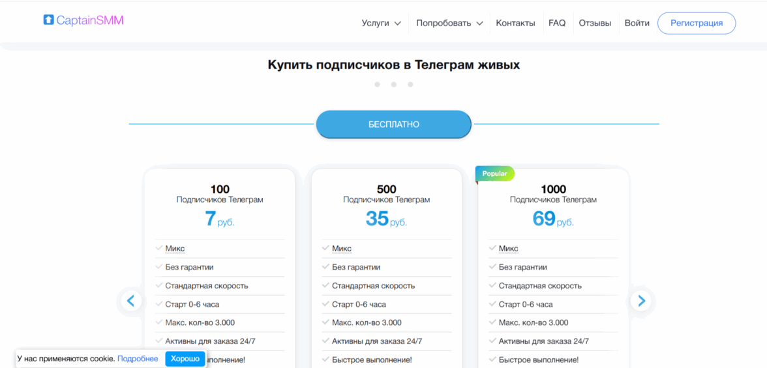Open the Контакты page
767x368 pixels.
[515, 23]
